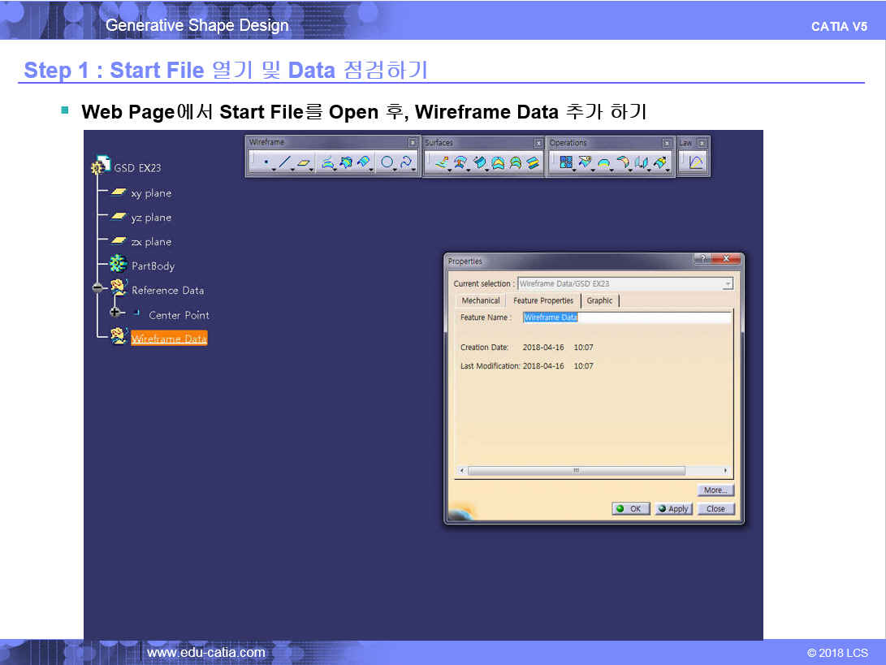Select the Line tool in Wireframe toolbar
The width and height of the screenshot is (886, 665).
pyautogui.click(x=283, y=162)
